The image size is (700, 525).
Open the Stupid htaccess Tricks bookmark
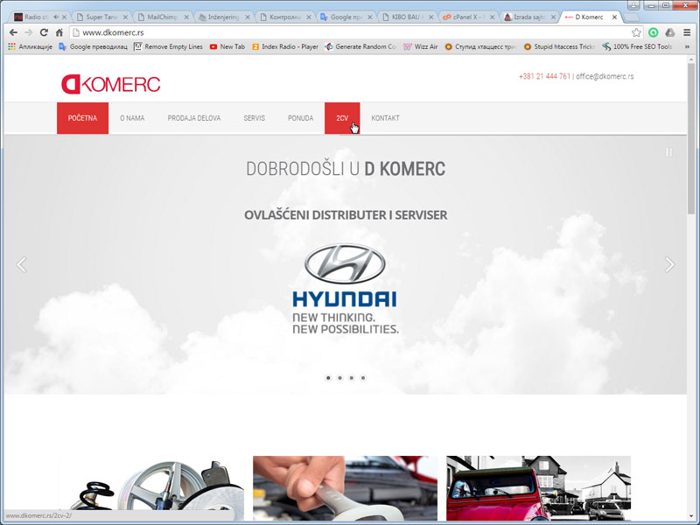[x=559, y=46]
